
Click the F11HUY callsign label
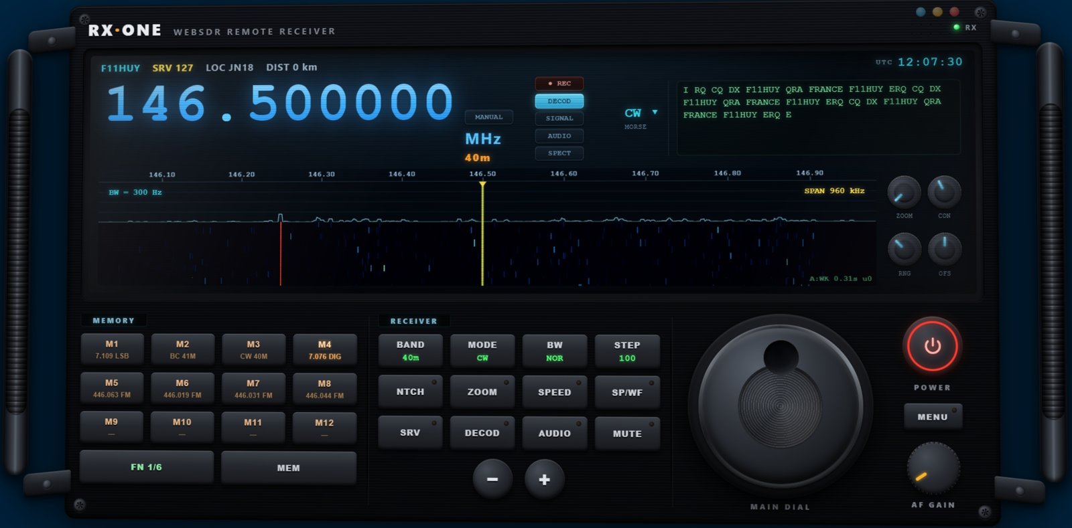click(121, 68)
